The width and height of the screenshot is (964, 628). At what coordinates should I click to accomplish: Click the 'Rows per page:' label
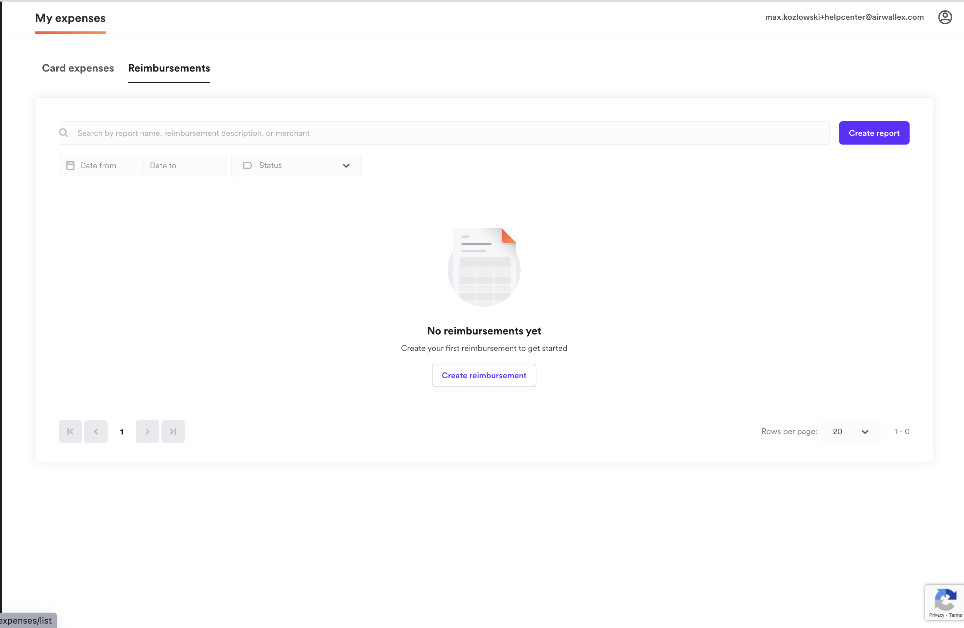pos(789,431)
